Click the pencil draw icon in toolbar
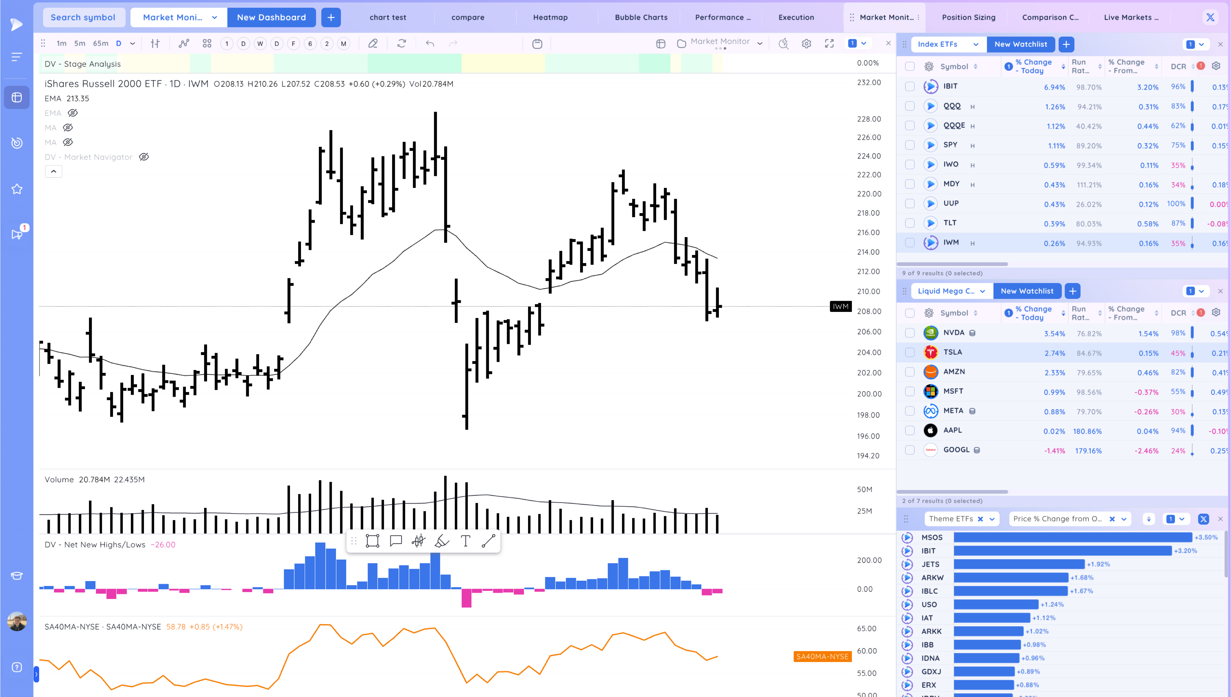Viewport: 1231px width, 697px height. pyautogui.click(x=372, y=44)
